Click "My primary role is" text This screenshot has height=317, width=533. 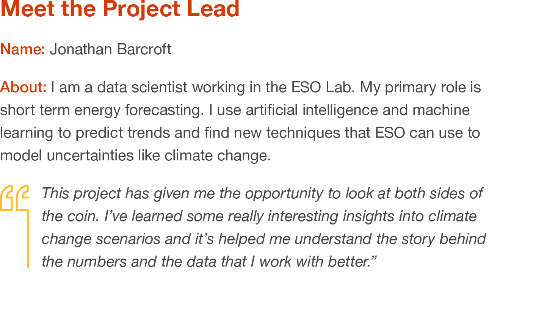(x=420, y=87)
